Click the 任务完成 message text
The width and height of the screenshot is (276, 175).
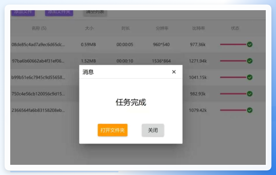point(131,102)
